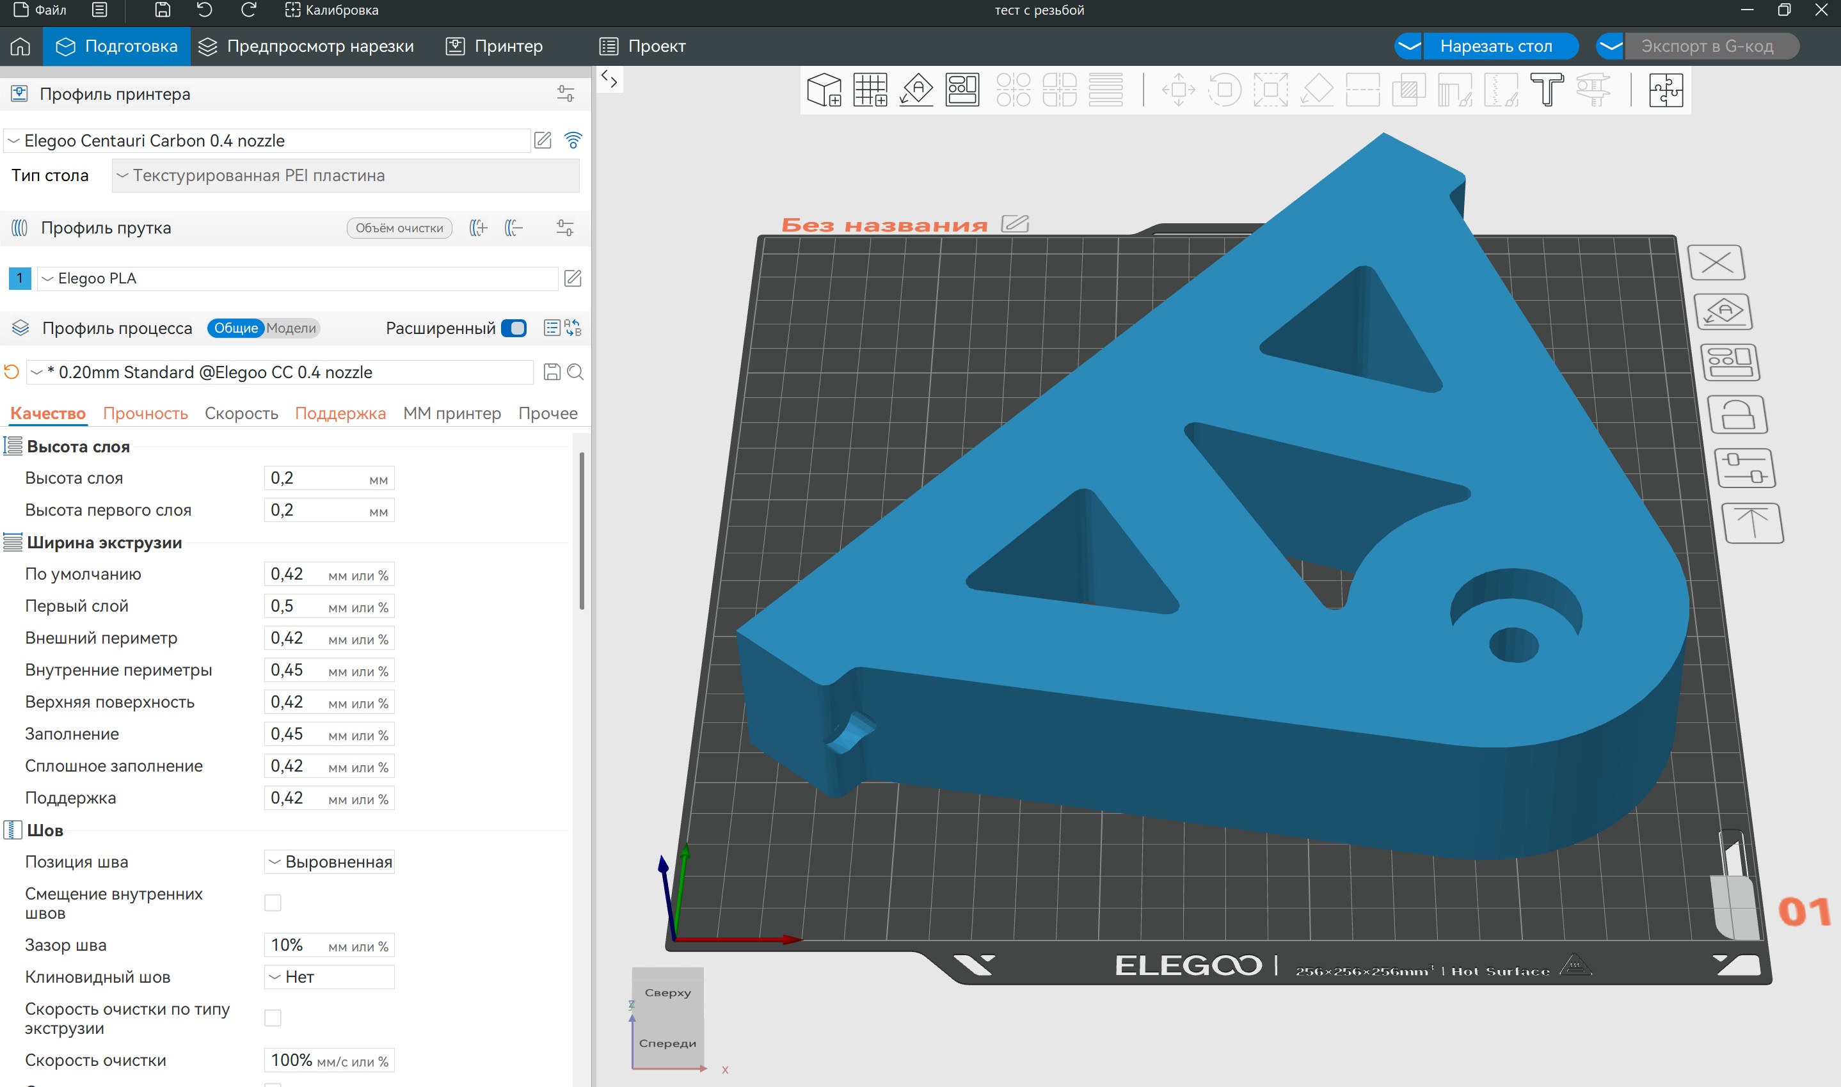Toggle the Расширенный advanced mode switch
This screenshot has width=1841, height=1087.
coord(514,328)
